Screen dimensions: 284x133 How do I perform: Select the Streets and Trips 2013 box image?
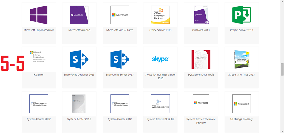[x=241, y=59]
